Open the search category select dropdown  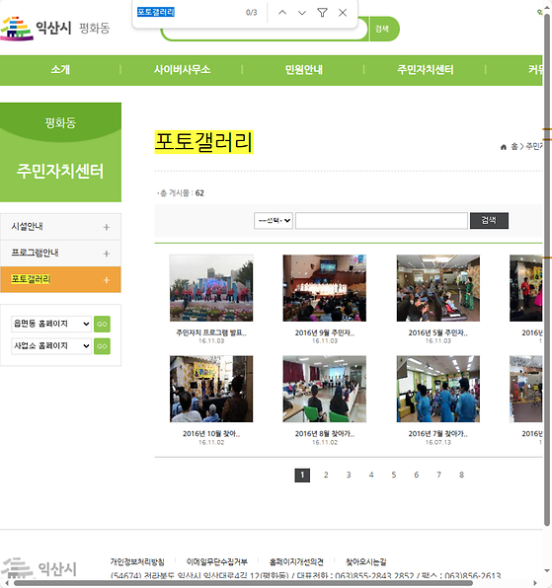(x=274, y=221)
